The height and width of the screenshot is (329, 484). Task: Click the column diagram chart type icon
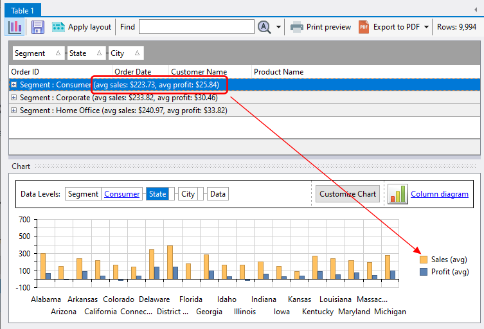397,194
